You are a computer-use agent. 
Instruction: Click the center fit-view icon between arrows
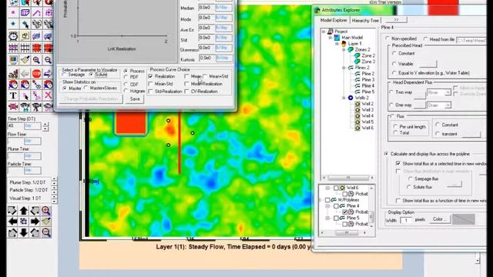coord(24,222)
